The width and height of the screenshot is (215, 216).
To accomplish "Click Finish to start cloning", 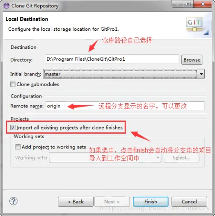I will point(151,202).
